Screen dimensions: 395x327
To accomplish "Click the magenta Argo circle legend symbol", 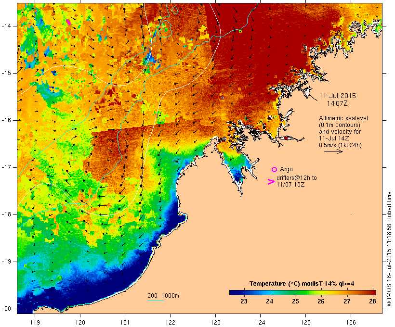I will pyautogui.click(x=275, y=170).
